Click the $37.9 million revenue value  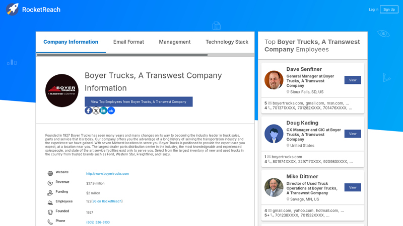95,183
